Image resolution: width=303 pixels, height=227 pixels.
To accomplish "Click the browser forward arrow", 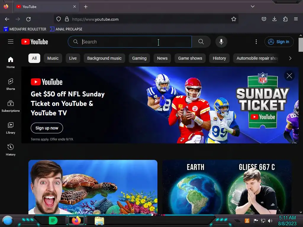I will tap(18, 19).
